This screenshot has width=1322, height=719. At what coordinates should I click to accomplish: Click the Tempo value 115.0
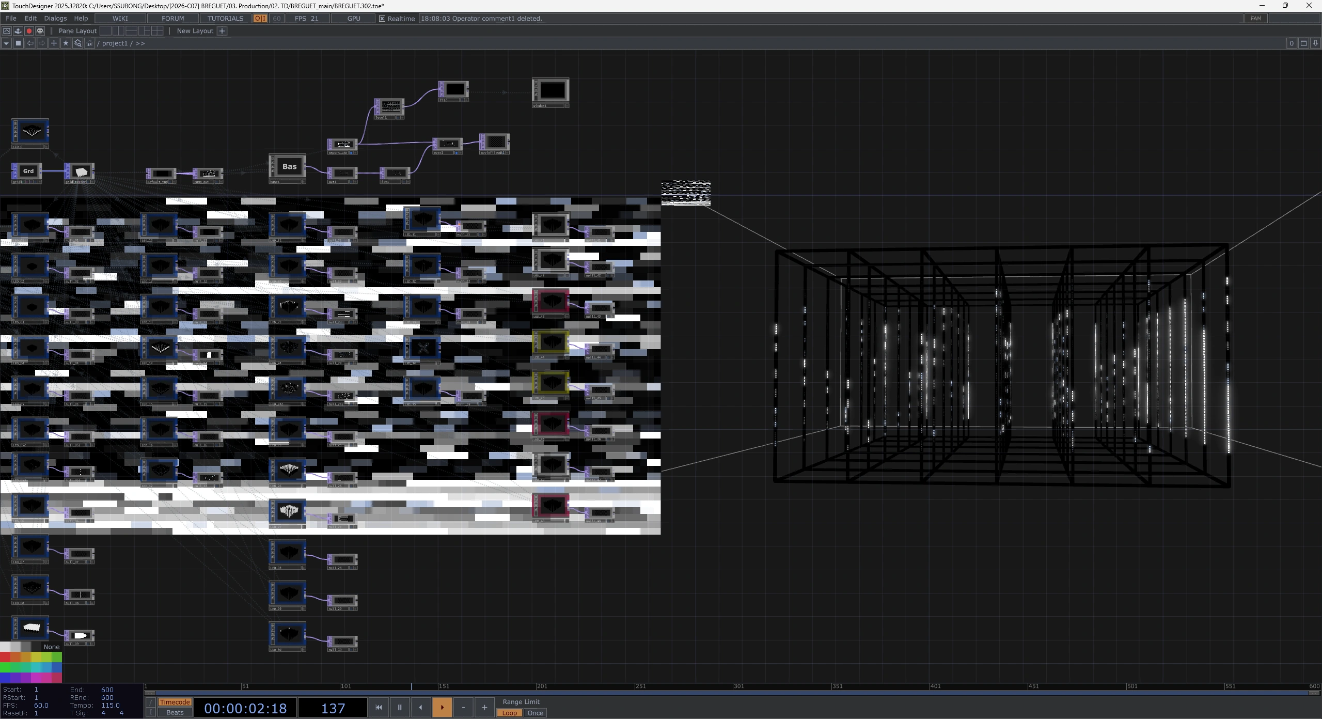click(111, 705)
